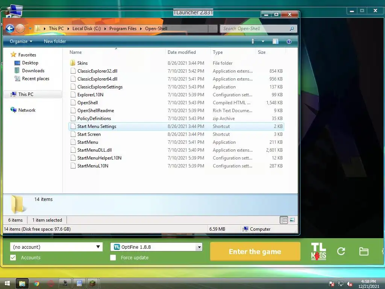Enable the Force update checkbox
Viewport: 385px width, 289px height.
(113, 257)
